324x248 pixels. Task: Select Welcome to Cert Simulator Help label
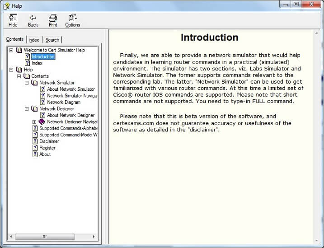pos(54,50)
